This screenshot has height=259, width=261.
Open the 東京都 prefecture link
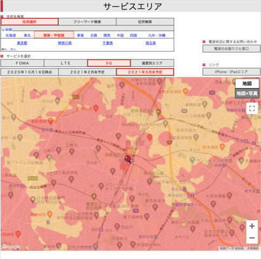(22, 43)
